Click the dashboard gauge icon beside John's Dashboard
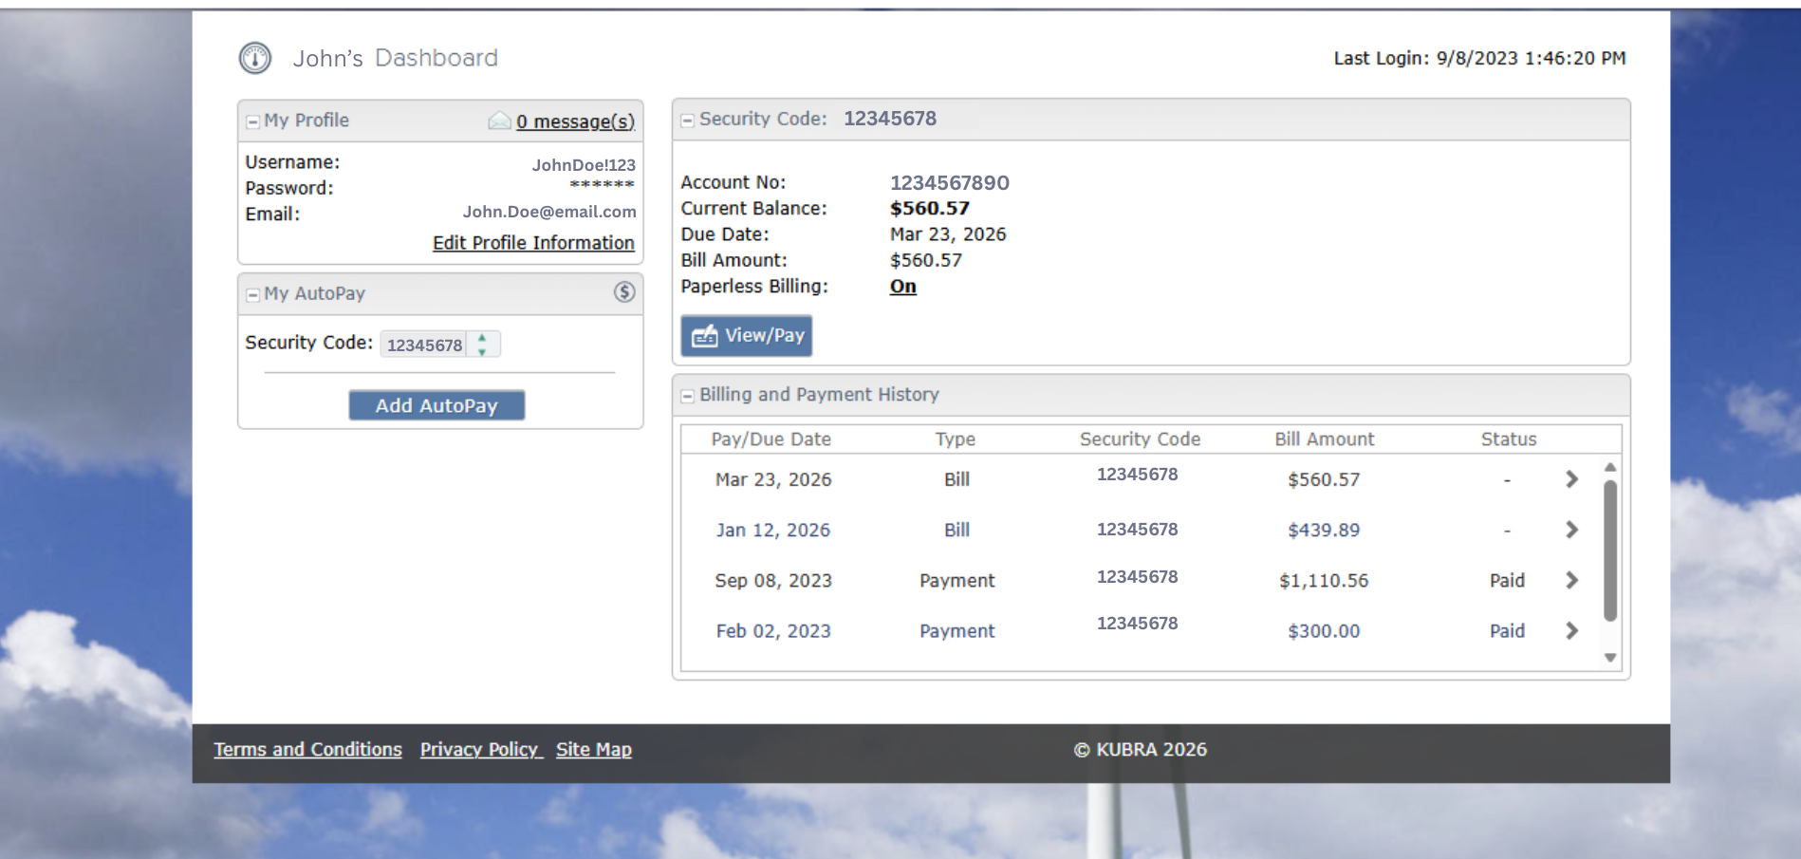This screenshot has height=859, width=1801. click(254, 58)
